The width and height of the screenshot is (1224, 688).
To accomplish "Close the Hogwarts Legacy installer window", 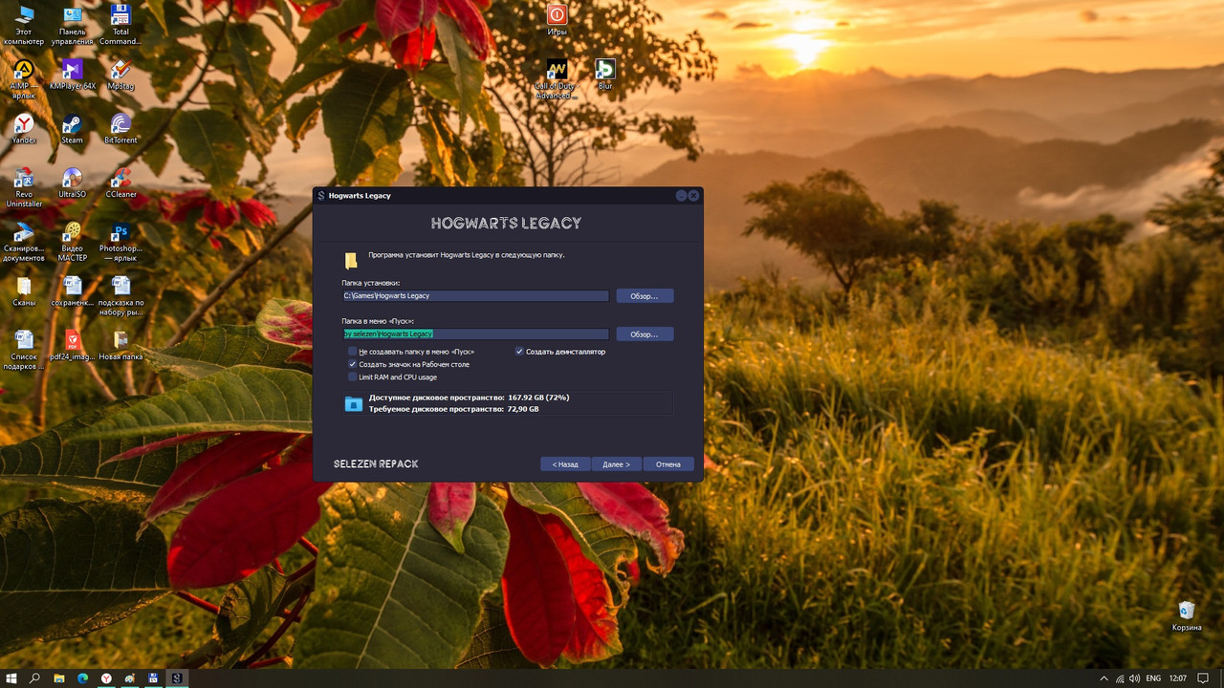I will point(693,195).
